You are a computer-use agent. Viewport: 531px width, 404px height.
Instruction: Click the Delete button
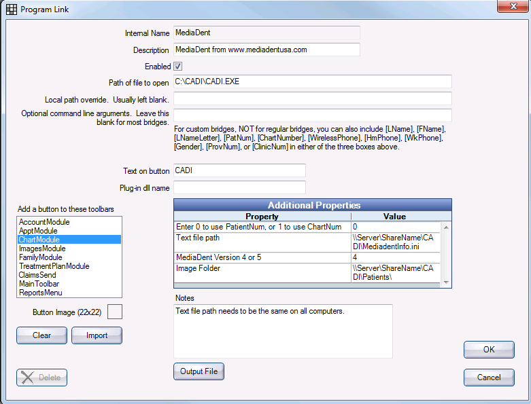[x=41, y=378]
